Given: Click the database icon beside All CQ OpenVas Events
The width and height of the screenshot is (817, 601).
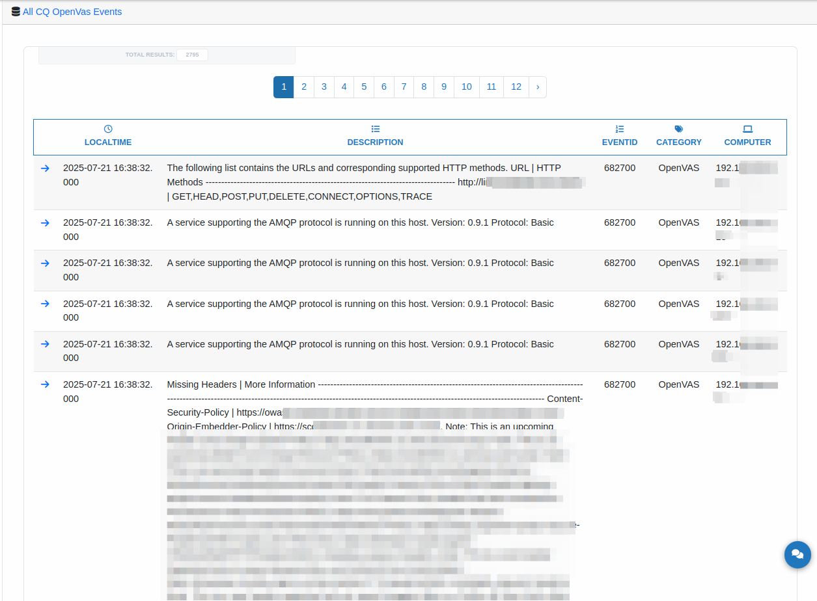Looking at the screenshot, I should point(16,12).
